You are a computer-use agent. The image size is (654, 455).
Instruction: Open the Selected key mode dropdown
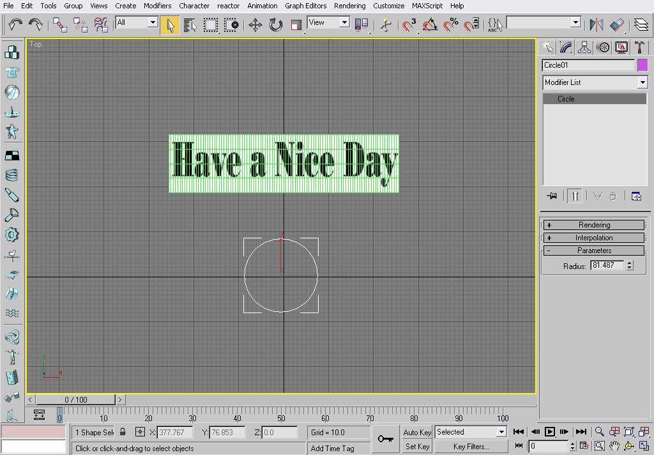(501, 432)
